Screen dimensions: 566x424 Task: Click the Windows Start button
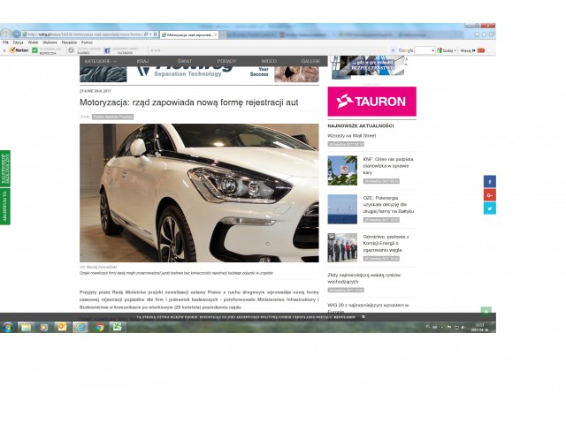pos(7,327)
